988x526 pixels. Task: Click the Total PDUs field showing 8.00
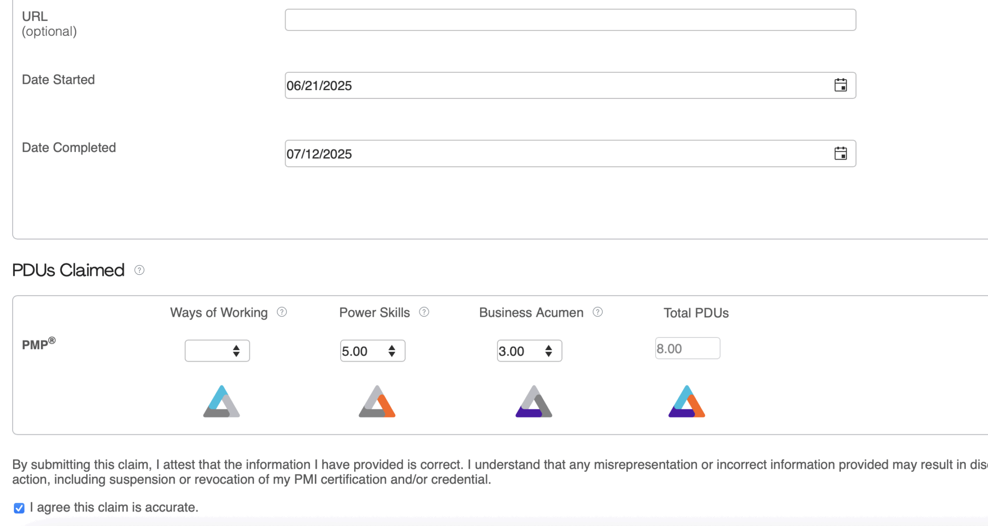pyautogui.click(x=687, y=348)
